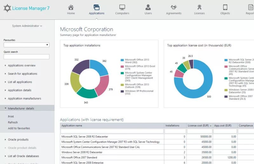This screenshot has height=164, width=254.
Task: Click the Print link
Action: [11, 116]
